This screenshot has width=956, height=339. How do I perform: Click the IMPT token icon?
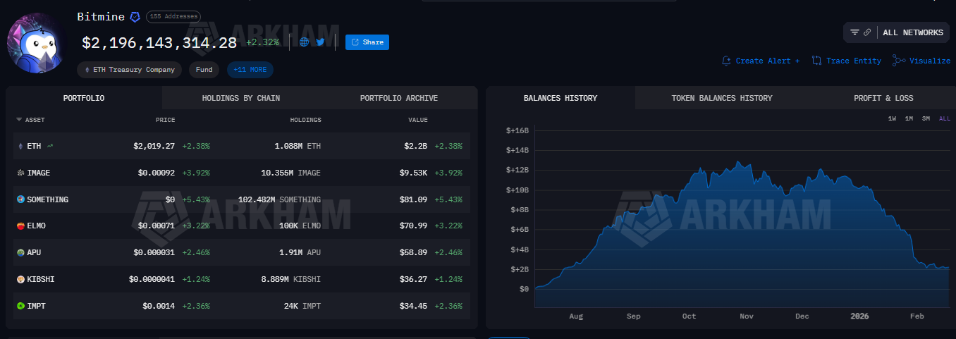click(x=20, y=306)
